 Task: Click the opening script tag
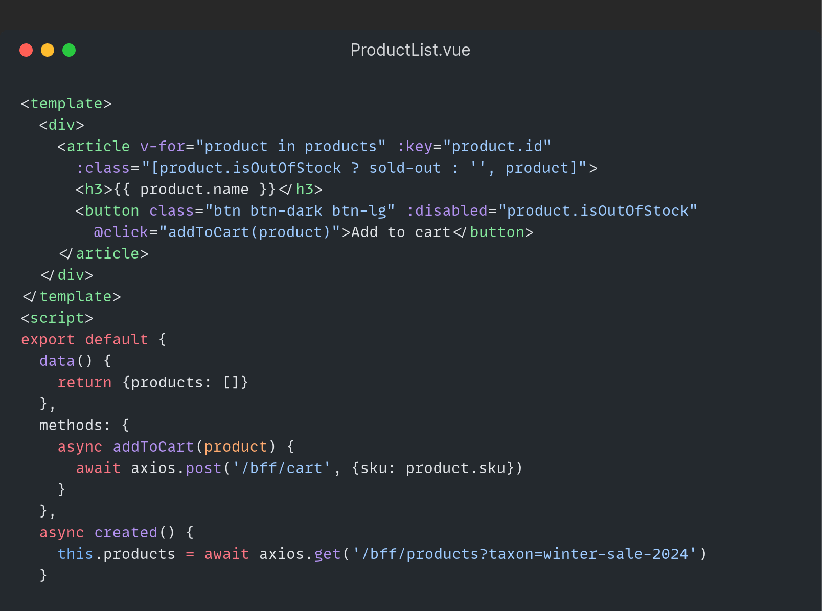coord(57,318)
